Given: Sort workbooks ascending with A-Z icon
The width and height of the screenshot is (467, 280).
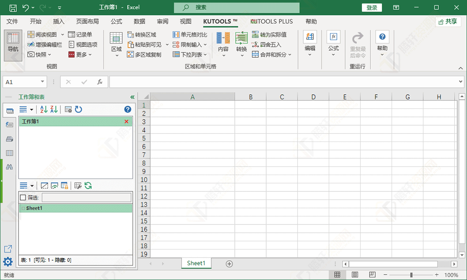Looking at the screenshot, I should point(44,109).
